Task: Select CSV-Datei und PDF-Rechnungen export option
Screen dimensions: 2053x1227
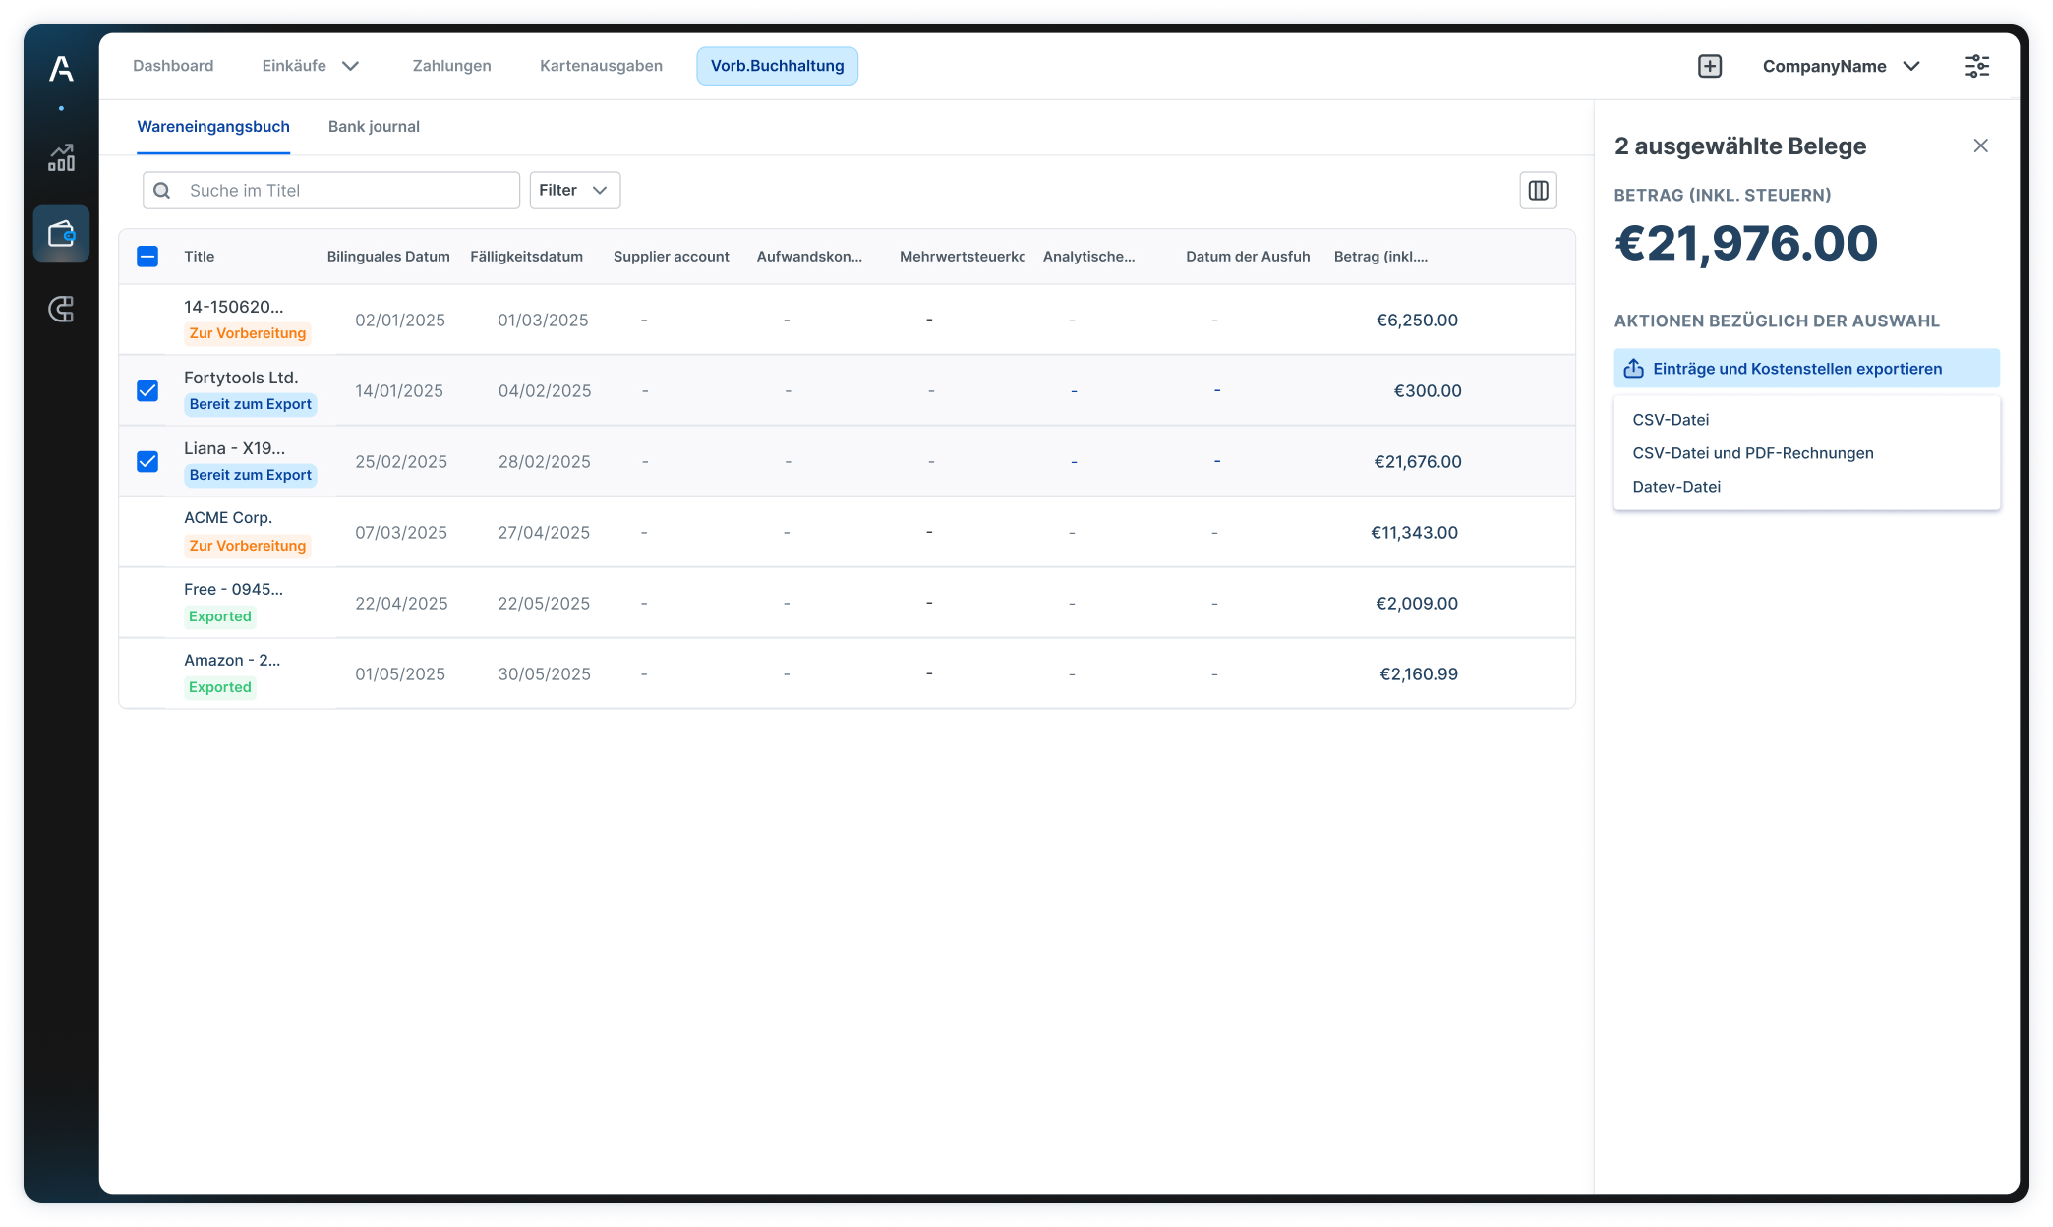Action: pyautogui.click(x=1752, y=453)
